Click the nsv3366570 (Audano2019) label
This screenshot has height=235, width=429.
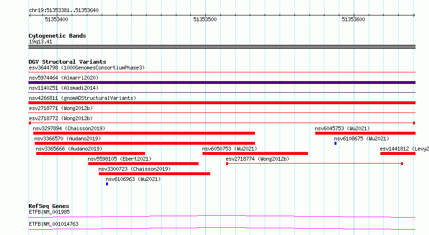click(67, 138)
